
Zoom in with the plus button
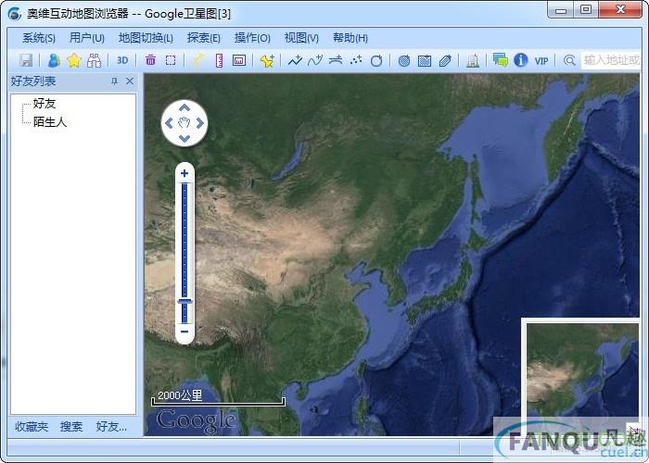click(x=185, y=173)
